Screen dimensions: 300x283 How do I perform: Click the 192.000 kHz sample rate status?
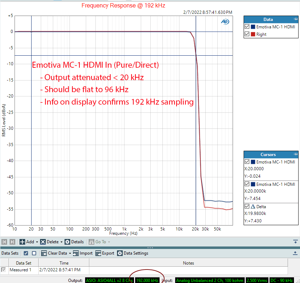(x=147, y=280)
